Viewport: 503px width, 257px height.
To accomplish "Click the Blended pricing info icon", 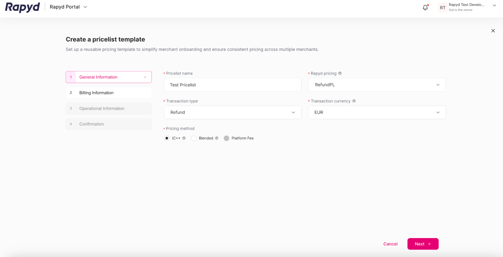I will point(216,138).
